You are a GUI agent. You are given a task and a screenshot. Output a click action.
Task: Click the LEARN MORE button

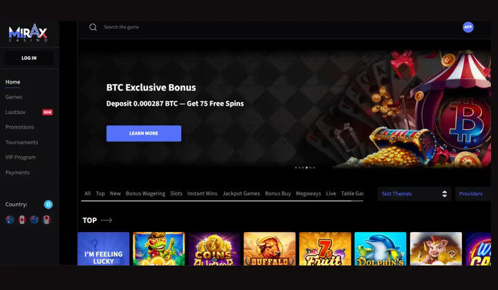pyautogui.click(x=144, y=133)
